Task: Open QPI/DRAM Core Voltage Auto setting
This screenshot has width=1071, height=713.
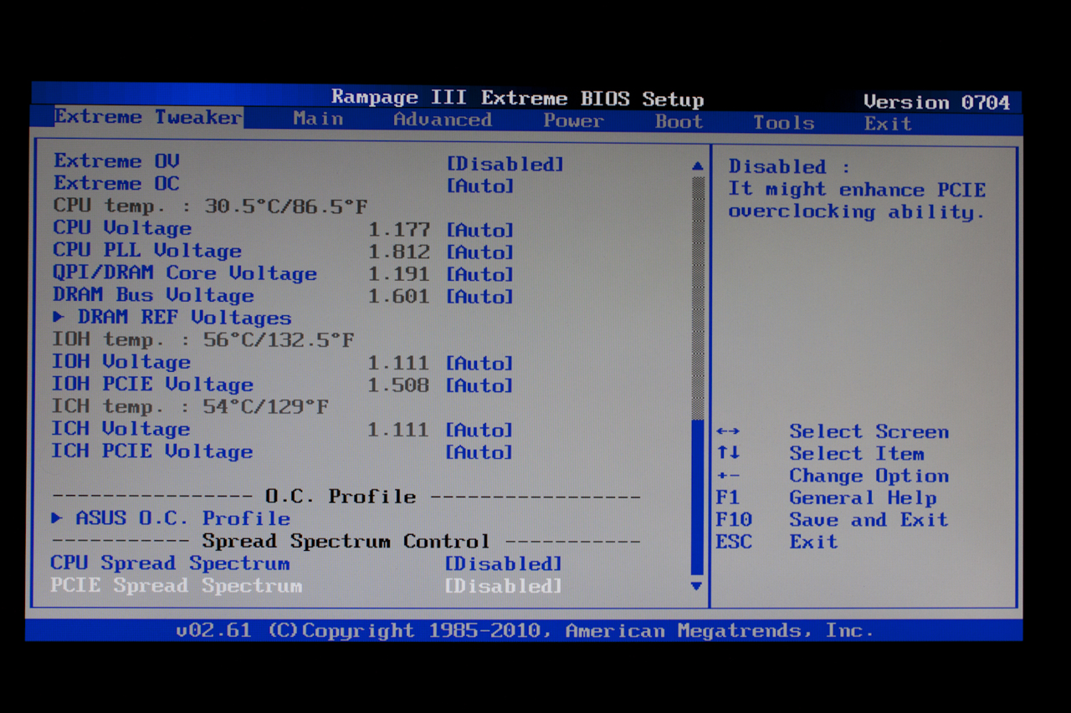Action: click(479, 274)
